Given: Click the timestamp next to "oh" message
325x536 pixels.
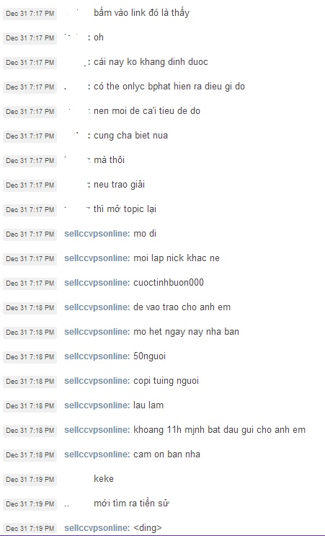Looking at the screenshot, I should click(x=30, y=38).
